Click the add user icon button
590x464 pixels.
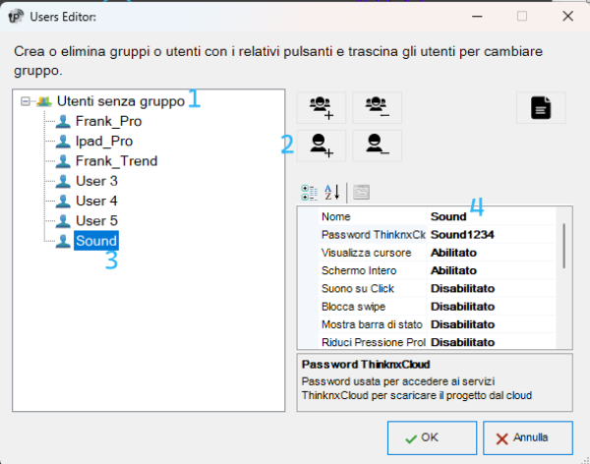click(321, 145)
